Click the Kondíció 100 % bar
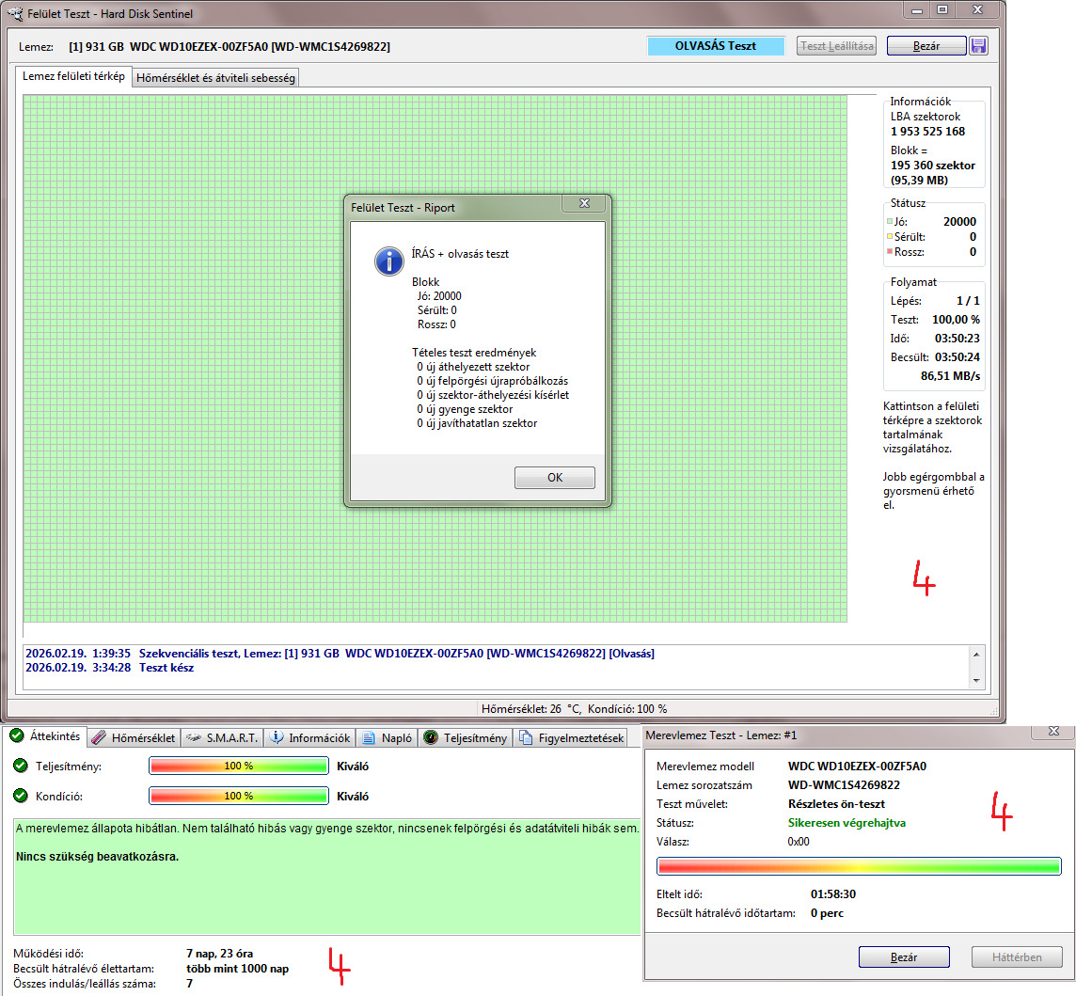The image size is (1076, 996). point(238,796)
